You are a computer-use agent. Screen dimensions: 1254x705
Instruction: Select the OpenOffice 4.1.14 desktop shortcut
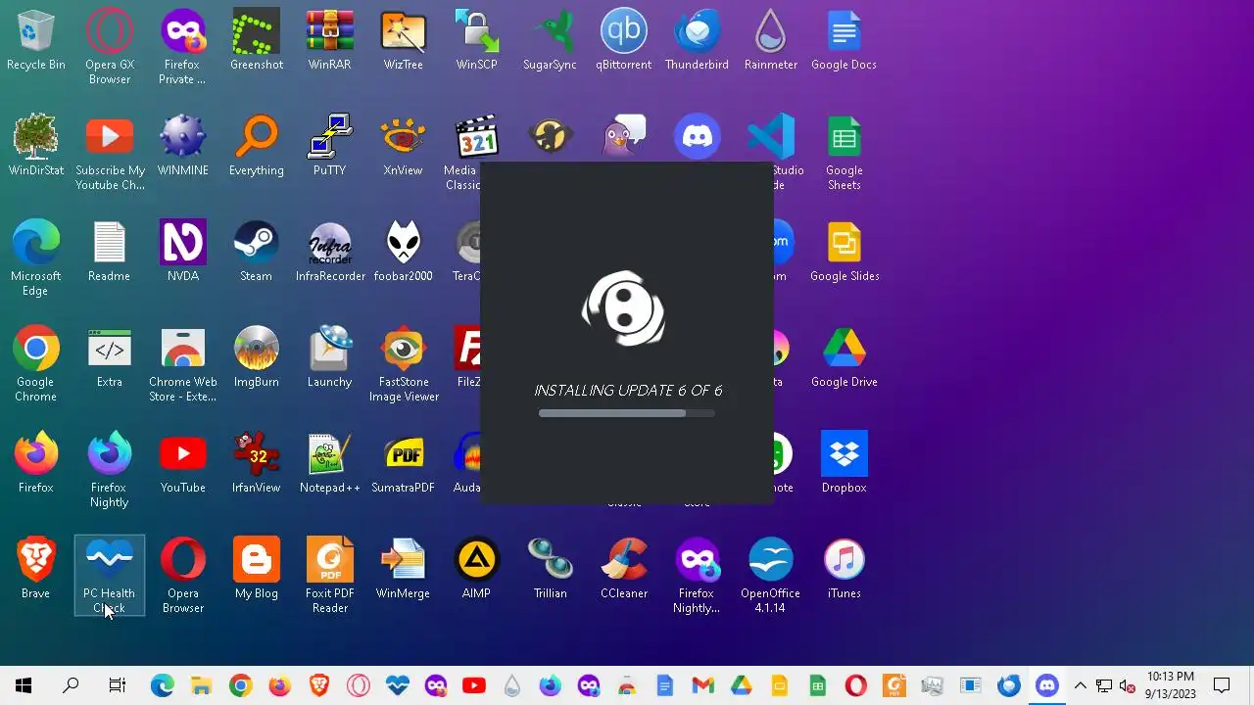pos(770,576)
